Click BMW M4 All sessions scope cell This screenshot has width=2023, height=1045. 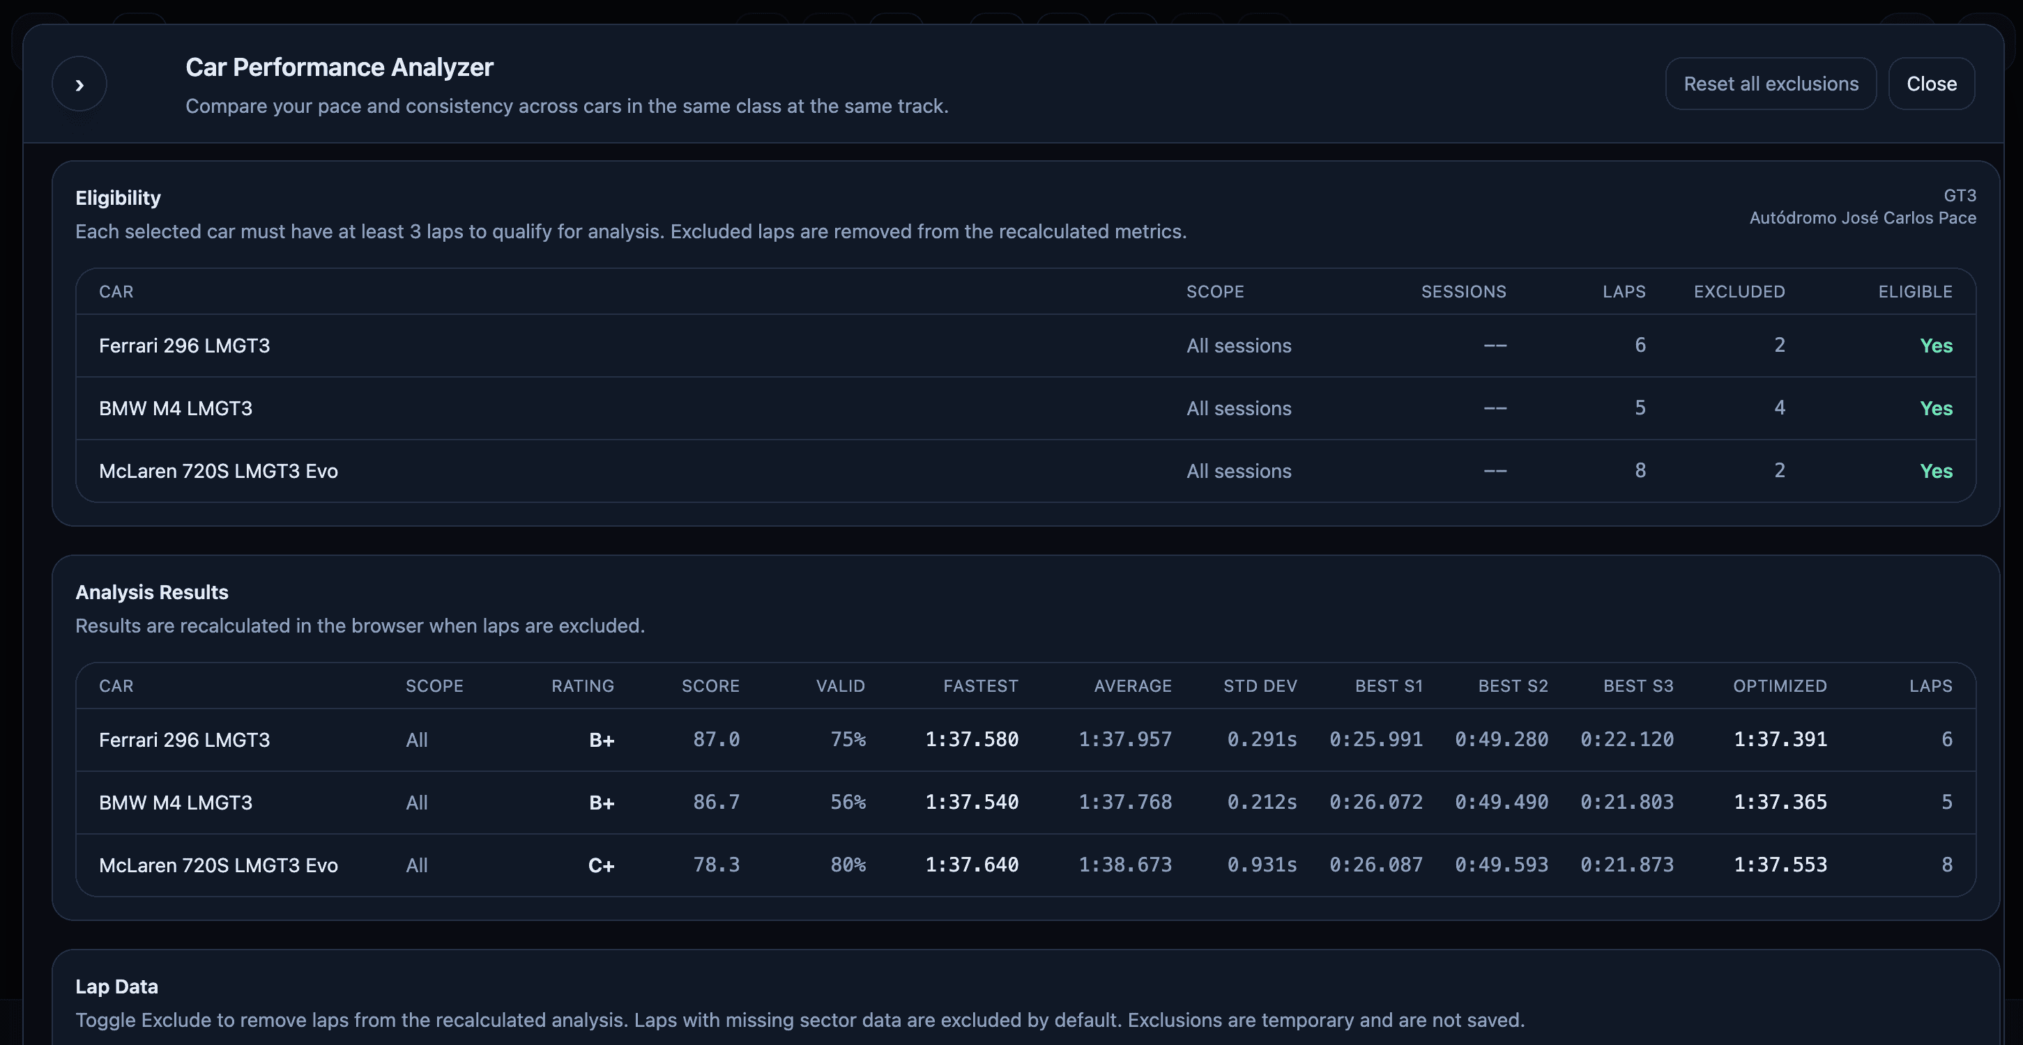tap(1239, 408)
